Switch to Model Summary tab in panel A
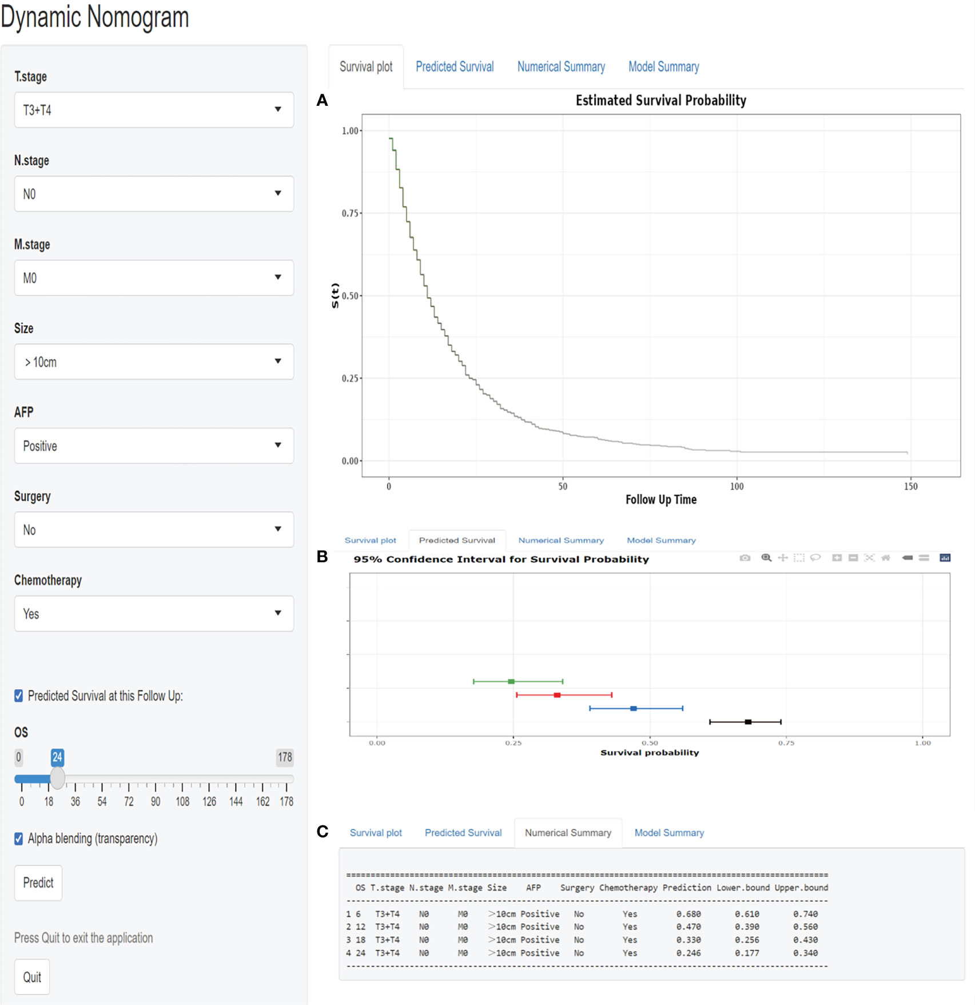Viewport: 975px width, 1005px height. click(x=663, y=67)
